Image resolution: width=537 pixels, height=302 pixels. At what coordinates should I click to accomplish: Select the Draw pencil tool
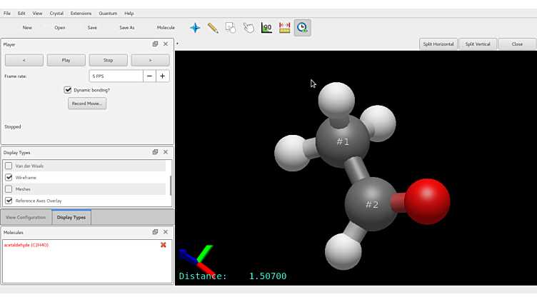[213, 28]
